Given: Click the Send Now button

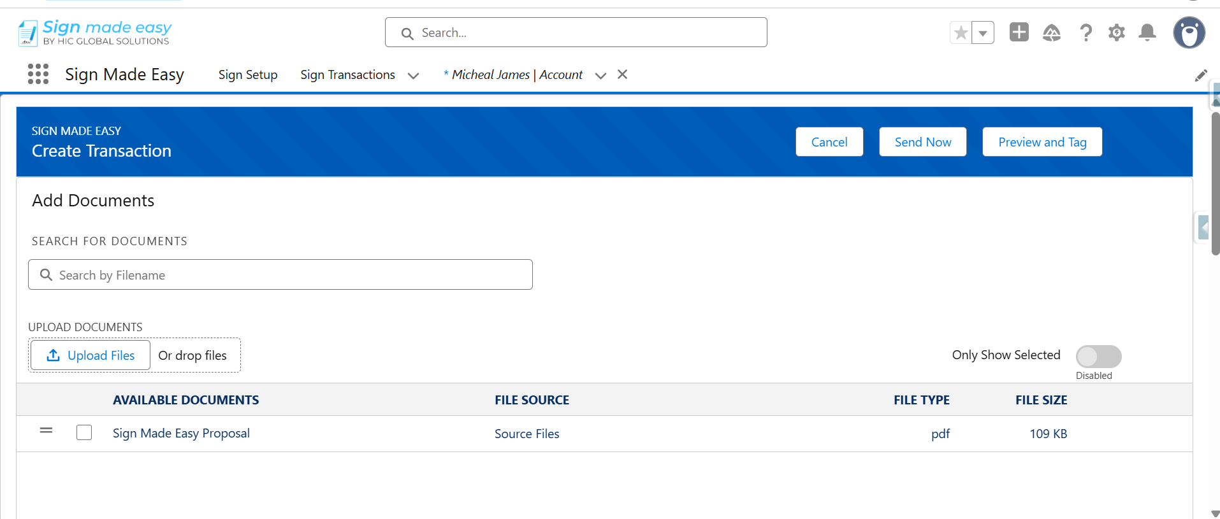Looking at the screenshot, I should pyautogui.click(x=922, y=142).
